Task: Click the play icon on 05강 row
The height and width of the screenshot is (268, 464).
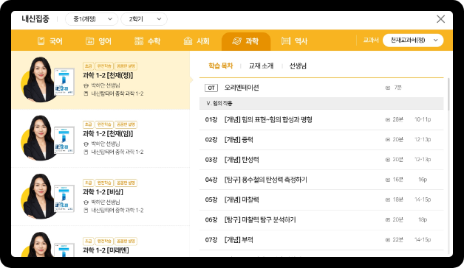Action: [388, 200]
